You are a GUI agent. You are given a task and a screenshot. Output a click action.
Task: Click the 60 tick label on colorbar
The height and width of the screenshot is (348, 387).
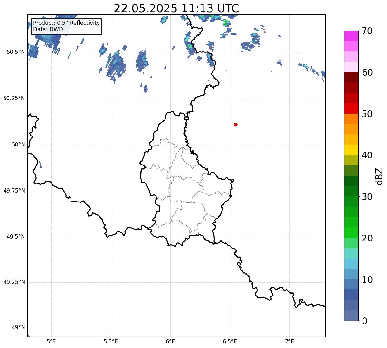367,72
